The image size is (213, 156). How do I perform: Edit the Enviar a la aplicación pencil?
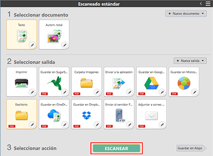pyautogui.click(x=130, y=92)
